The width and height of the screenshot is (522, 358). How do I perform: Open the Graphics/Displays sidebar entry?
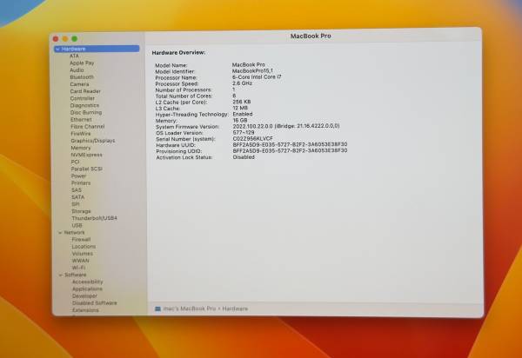click(x=92, y=140)
